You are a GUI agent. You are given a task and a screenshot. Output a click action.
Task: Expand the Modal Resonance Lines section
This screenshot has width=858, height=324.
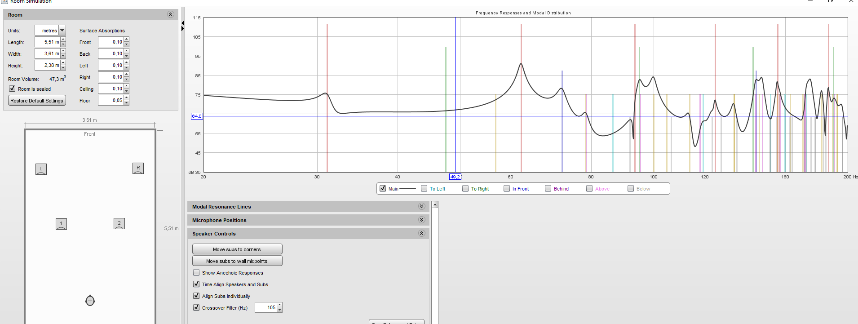pyautogui.click(x=421, y=207)
